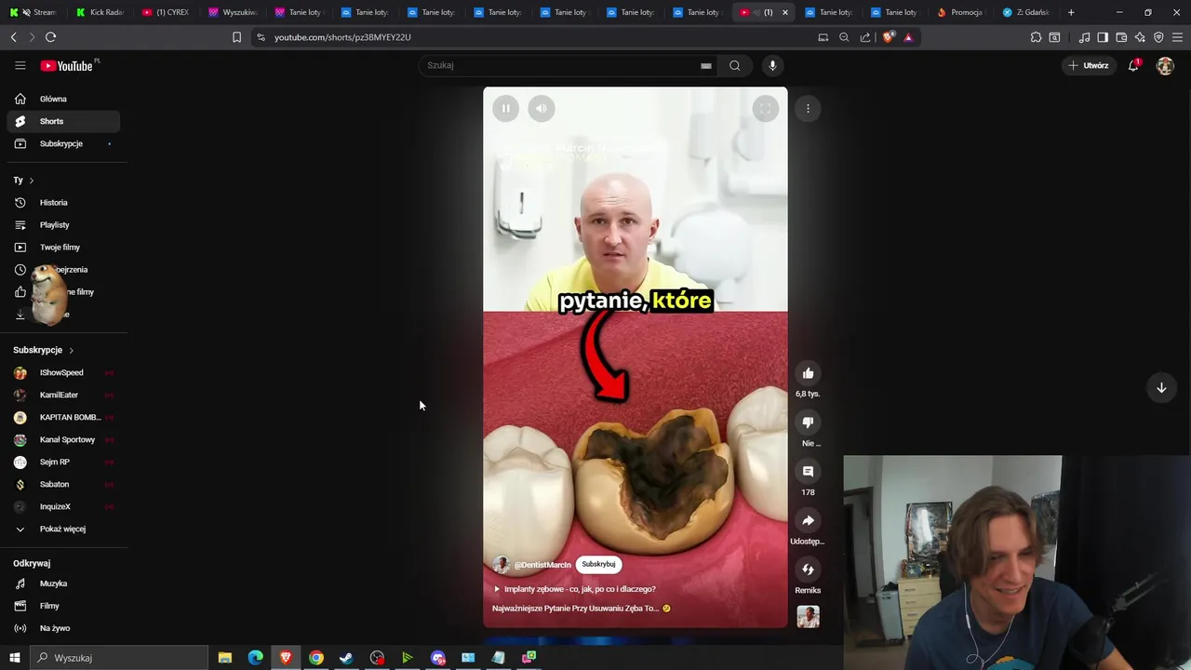Image resolution: width=1191 pixels, height=670 pixels.
Task: Open IShowSpeed subscription channel
Action: tap(63, 372)
